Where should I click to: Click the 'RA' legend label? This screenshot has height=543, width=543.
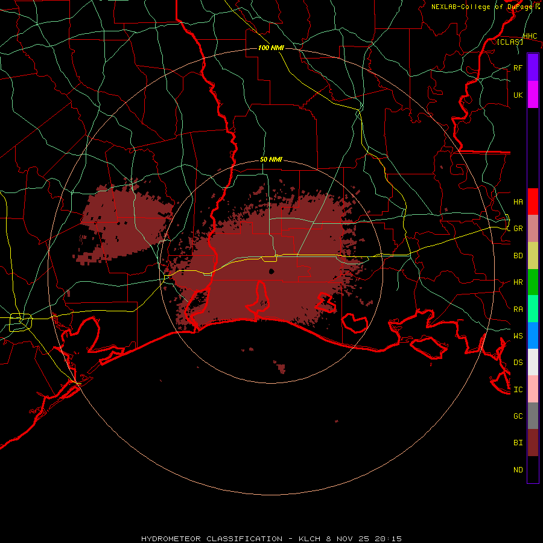point(518,309)
